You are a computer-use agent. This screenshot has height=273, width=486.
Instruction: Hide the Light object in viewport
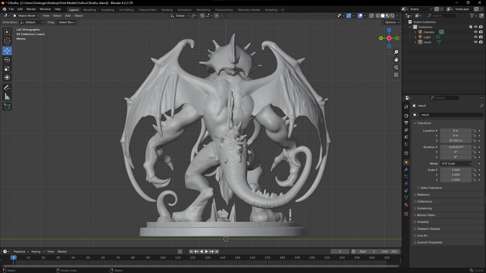point(476,37)
